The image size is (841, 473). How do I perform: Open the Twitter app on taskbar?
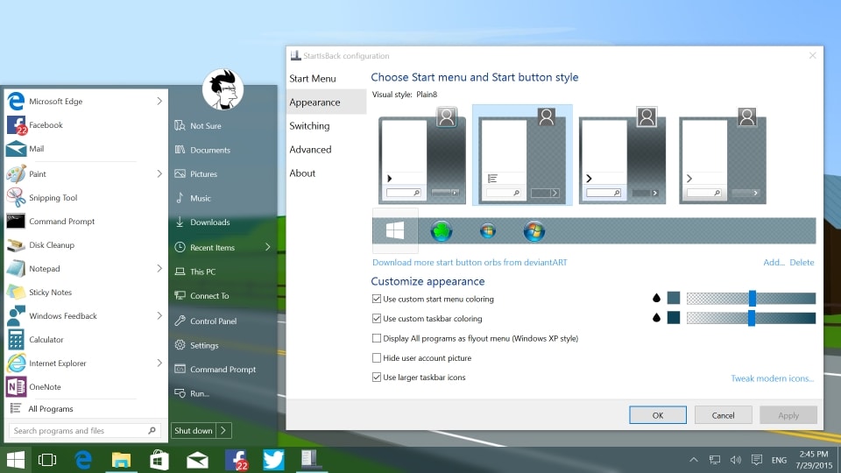point(273,460)
